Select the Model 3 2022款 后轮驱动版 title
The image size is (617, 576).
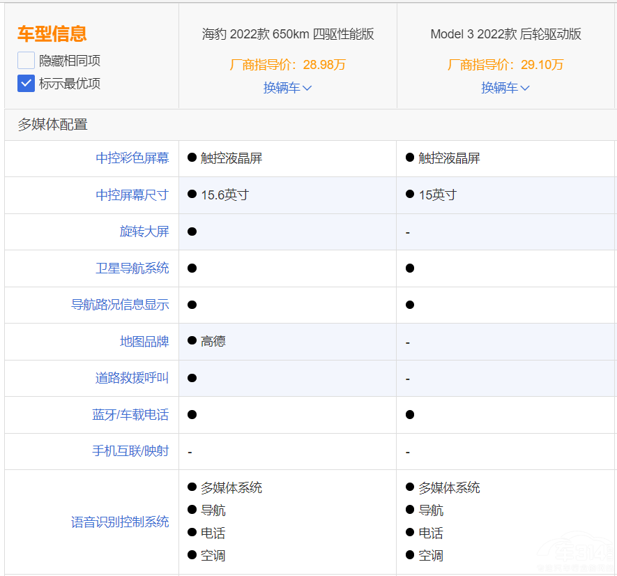pyautogui.click(x=505, y=34)
